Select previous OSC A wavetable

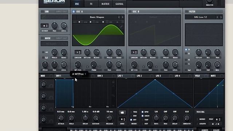[119, 17]
